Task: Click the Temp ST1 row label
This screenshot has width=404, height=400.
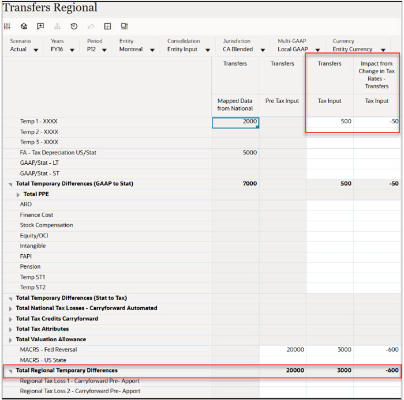Action: tap(32, 277)
